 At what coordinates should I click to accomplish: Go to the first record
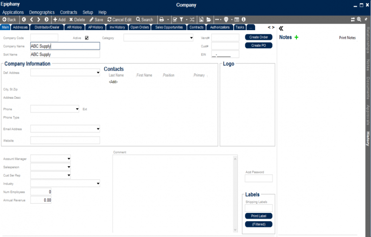24,19
